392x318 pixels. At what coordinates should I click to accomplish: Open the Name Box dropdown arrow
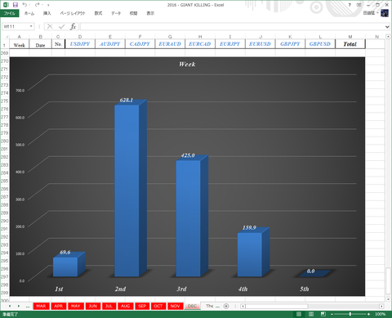(x=31, y=26)
